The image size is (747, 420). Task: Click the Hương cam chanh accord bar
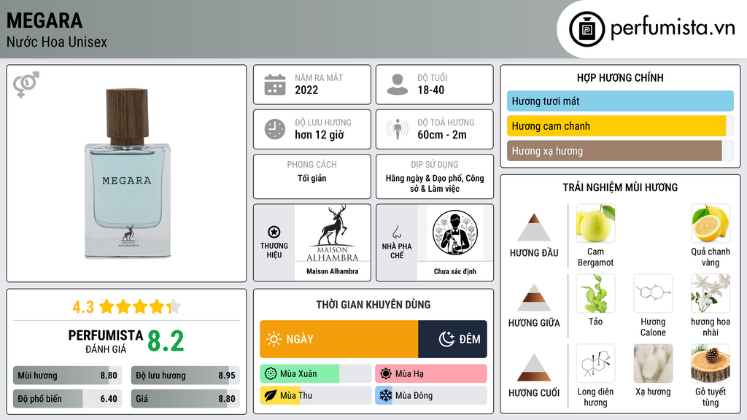coord(620,125)
